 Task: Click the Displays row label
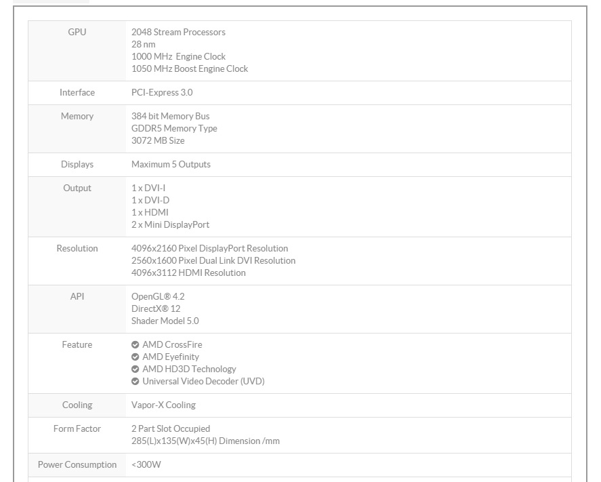click(x=77, y=165)
